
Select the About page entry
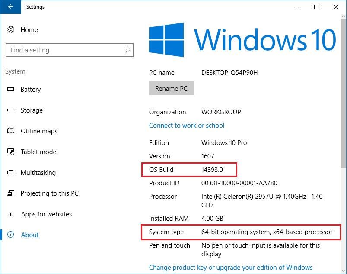point(30,235)
